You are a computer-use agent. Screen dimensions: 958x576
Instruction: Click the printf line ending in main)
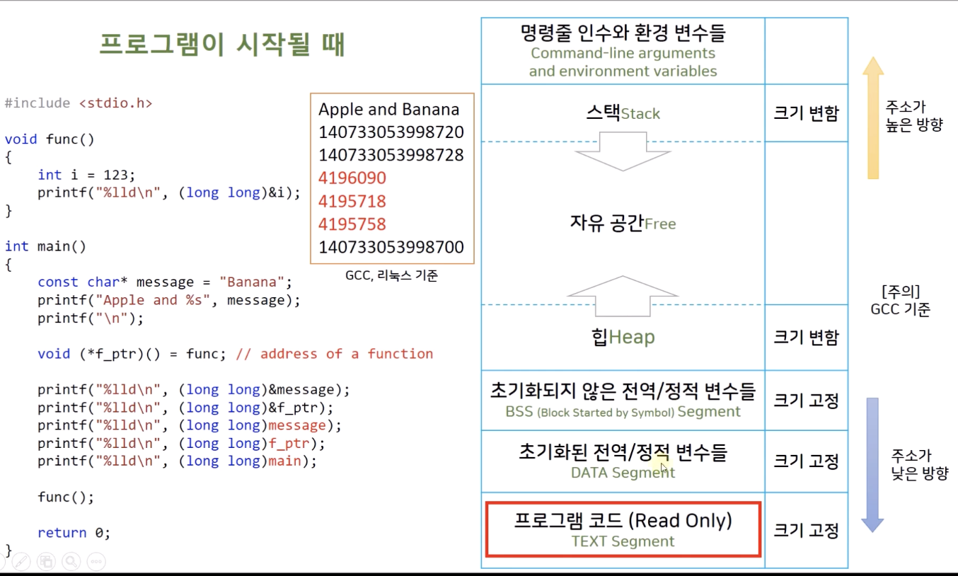point(178,461)
